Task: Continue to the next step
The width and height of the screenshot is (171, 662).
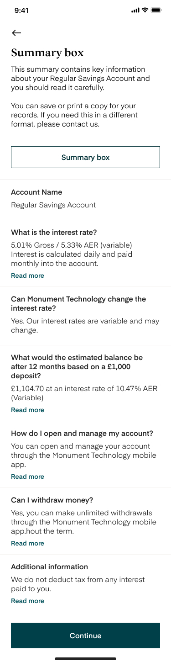Action: click(x=85, y=636)
